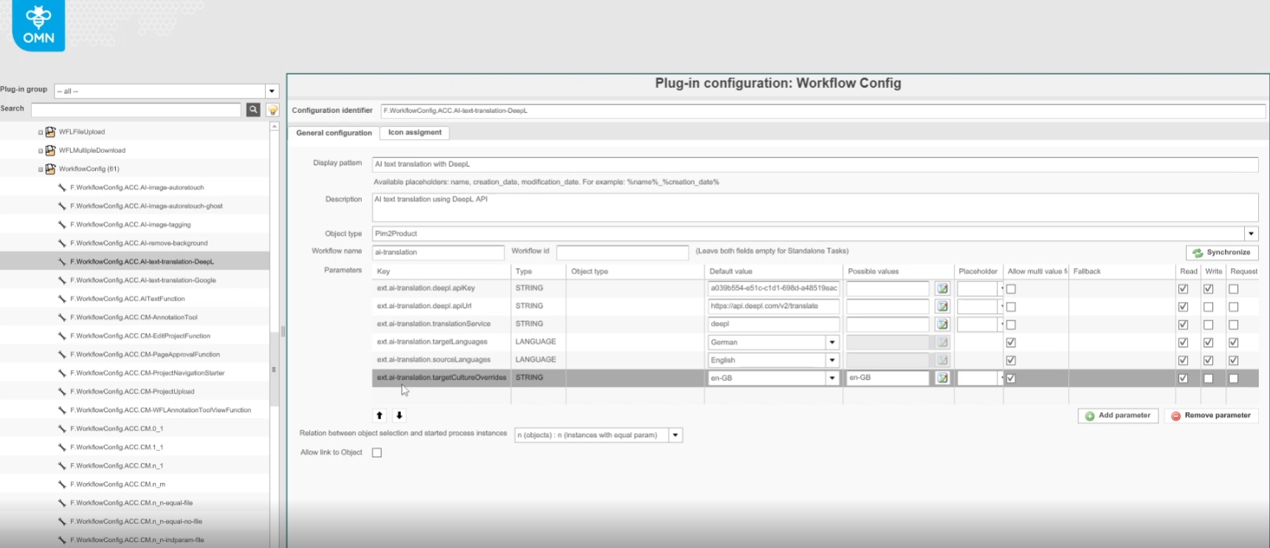
Task: Collapse the WorkflowConfig (61) tree node
Action: pyautogui.click(x=41, y=169)
